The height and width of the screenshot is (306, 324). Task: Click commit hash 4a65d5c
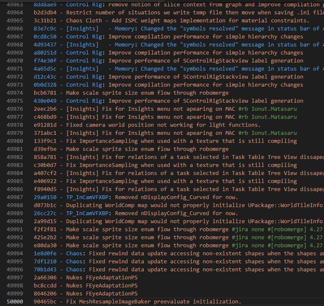coord(45,69)
